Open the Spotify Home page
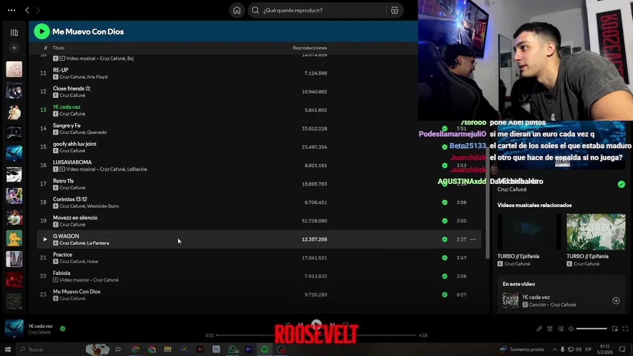This screenshot has width=633, height=356. [x=237, y=10]
